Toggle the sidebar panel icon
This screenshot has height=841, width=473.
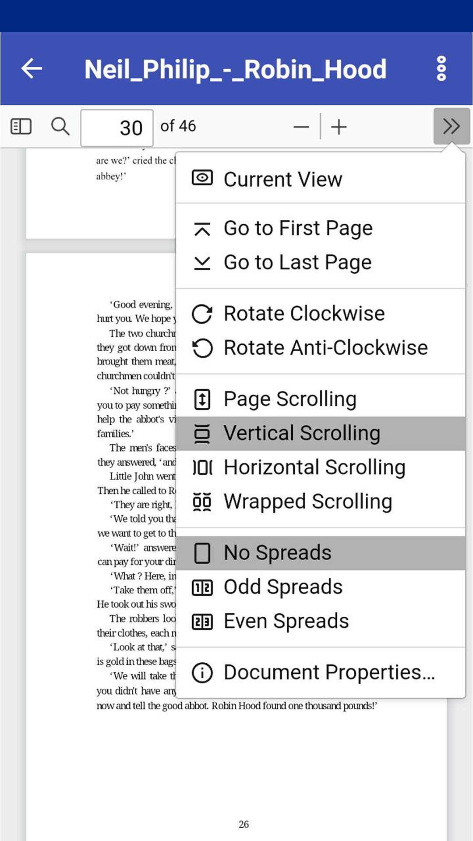[x=21, y=127]
